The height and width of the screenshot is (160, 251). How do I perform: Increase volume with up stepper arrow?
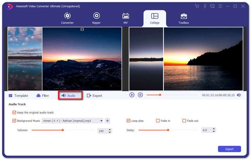[109, 130]
